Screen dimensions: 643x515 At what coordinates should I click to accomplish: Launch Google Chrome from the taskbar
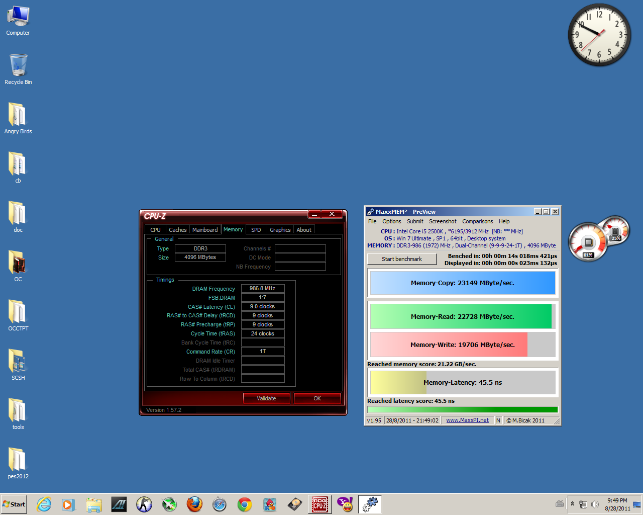tap(245, 504)
